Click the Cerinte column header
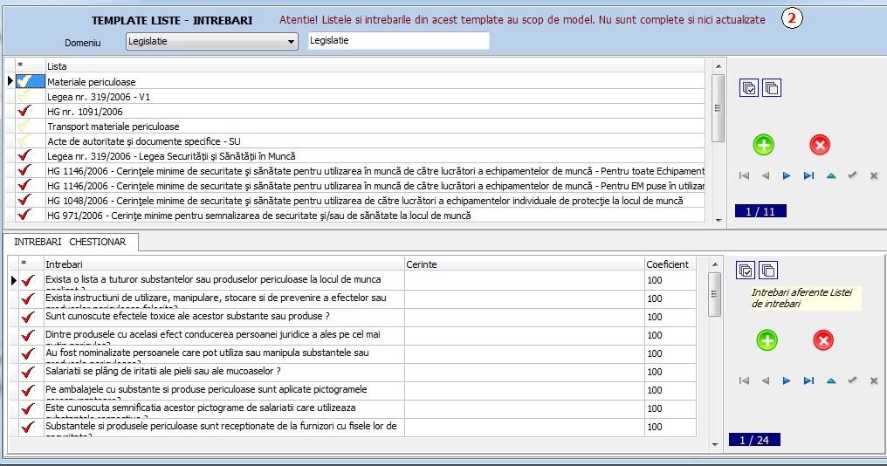 (525, 264)
